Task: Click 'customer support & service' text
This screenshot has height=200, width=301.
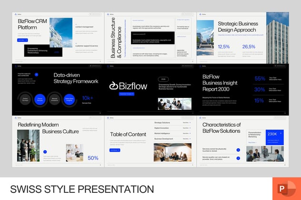Action: [87, 46]
